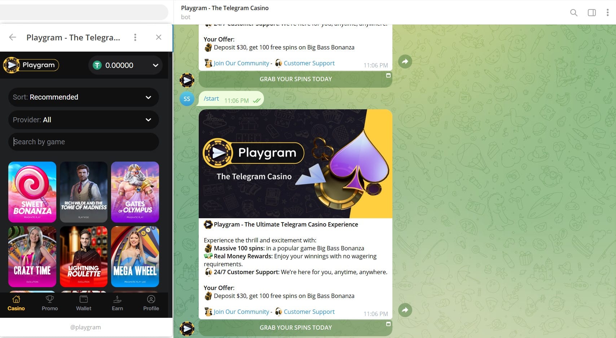This screenshot has height=338, width=616.
Task: Click the SS user avatar
Action: pyautogui.click(x=187, y=98)
